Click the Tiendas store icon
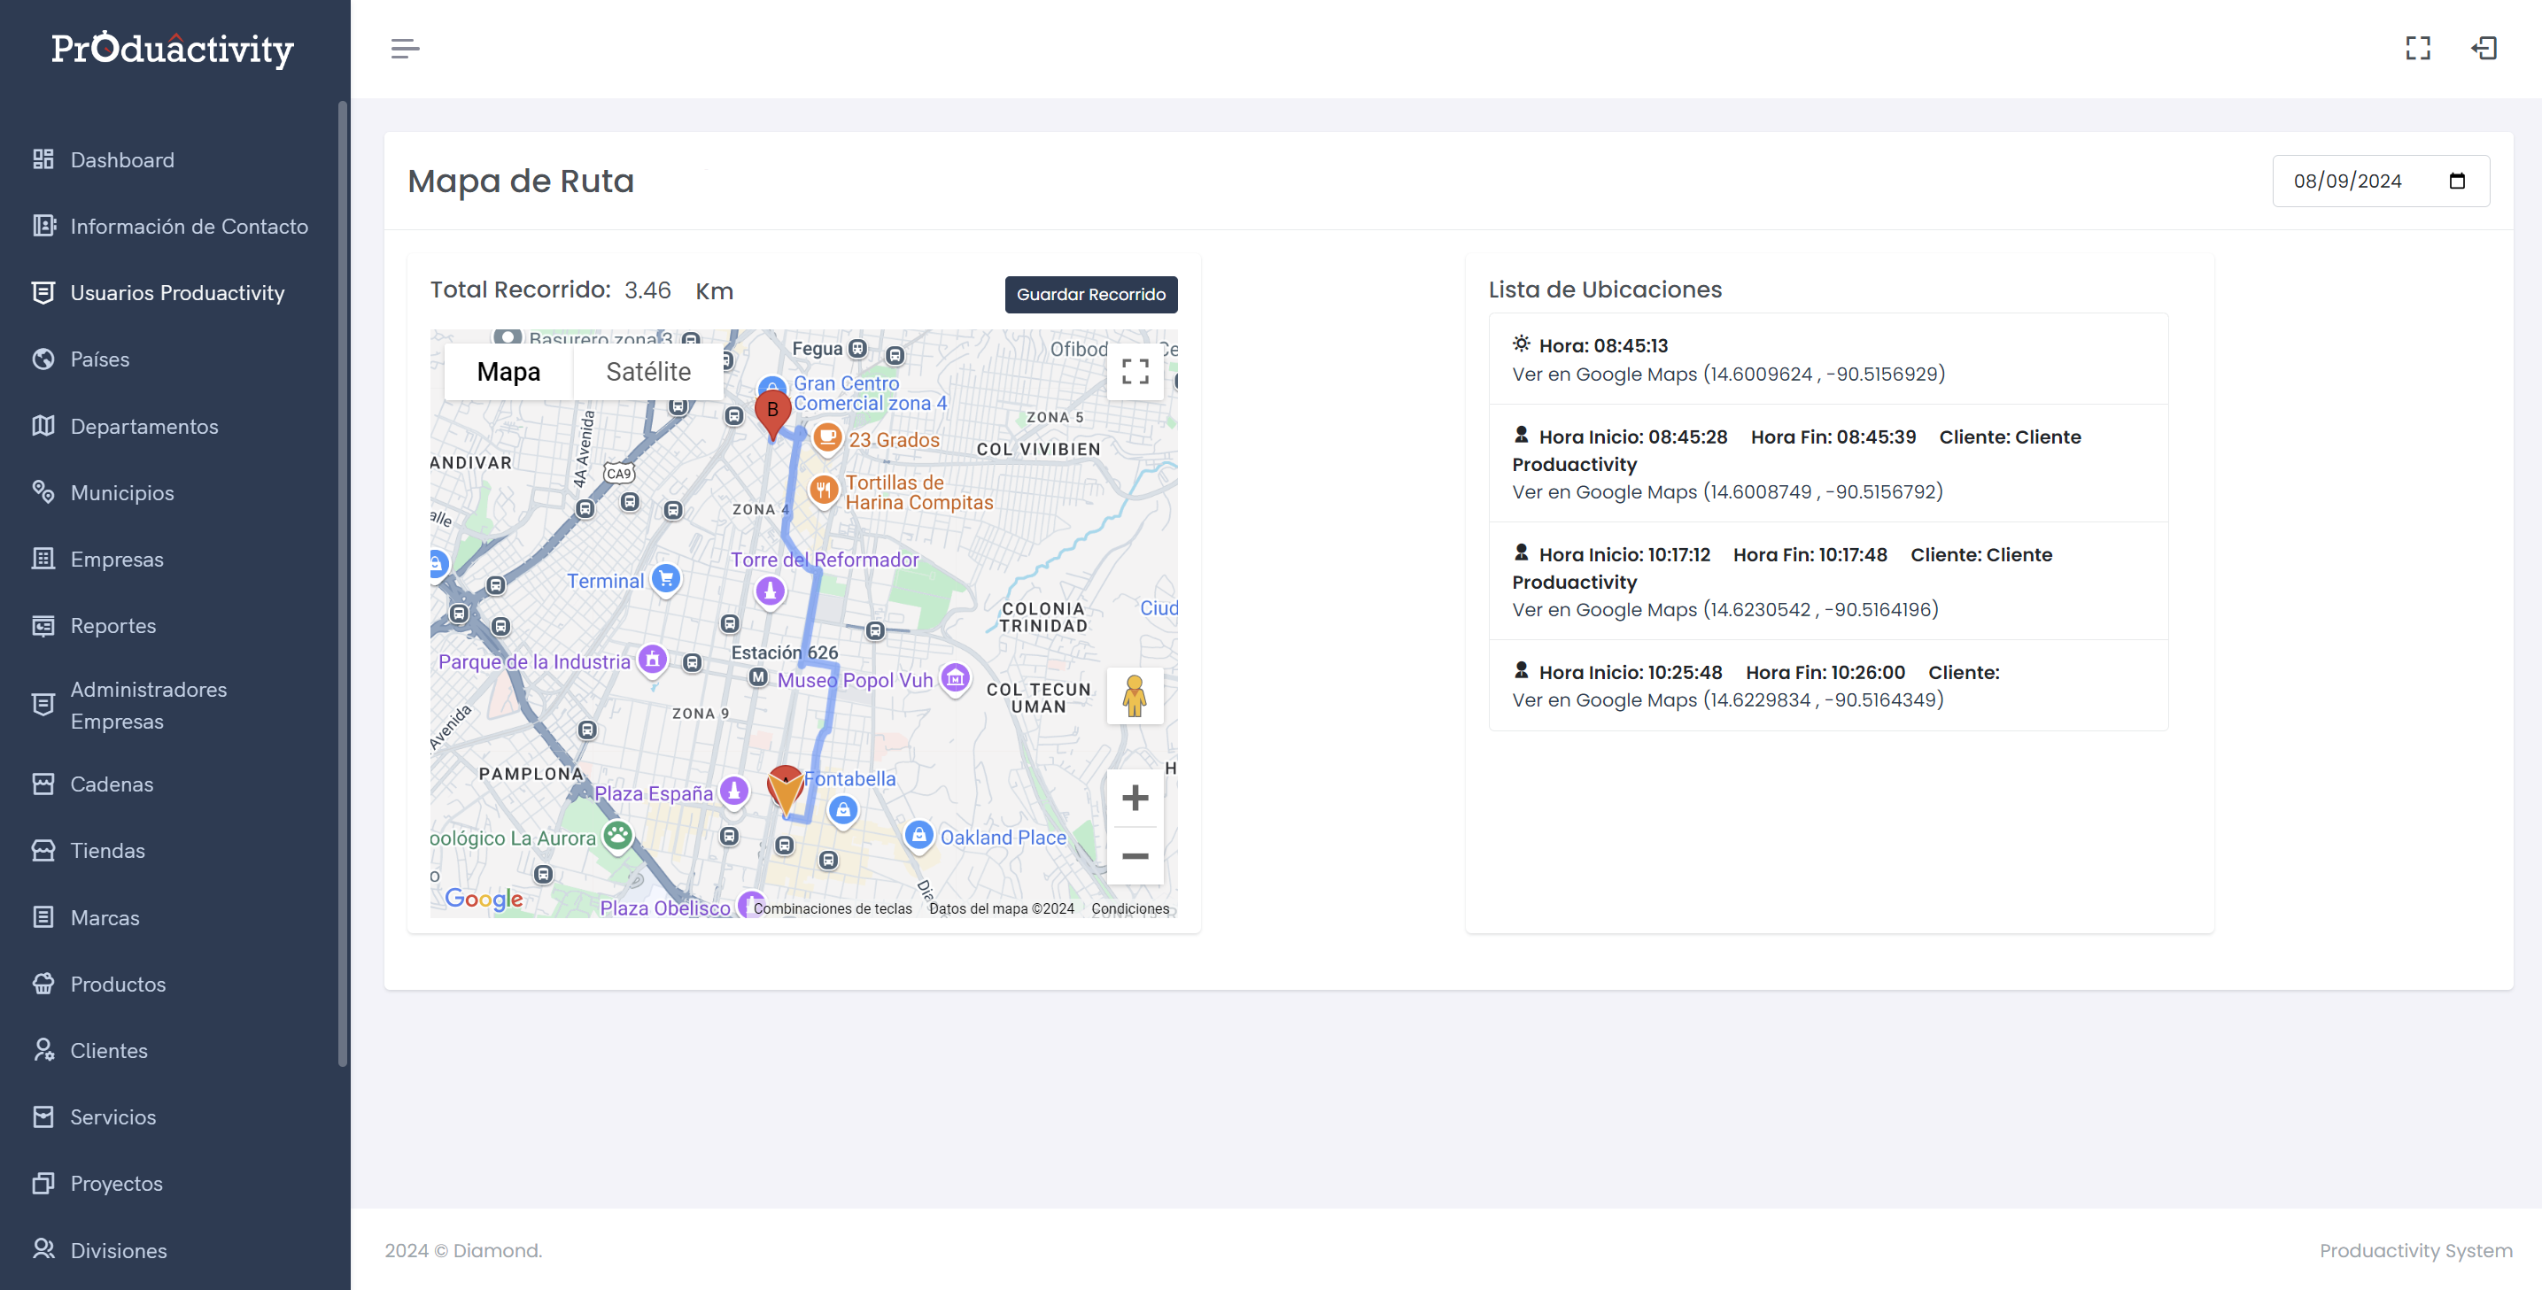Screen dimensions: 2542x1290 (43, 850)
